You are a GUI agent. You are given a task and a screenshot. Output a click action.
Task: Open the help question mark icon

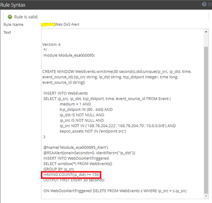[x=204, y=4]
